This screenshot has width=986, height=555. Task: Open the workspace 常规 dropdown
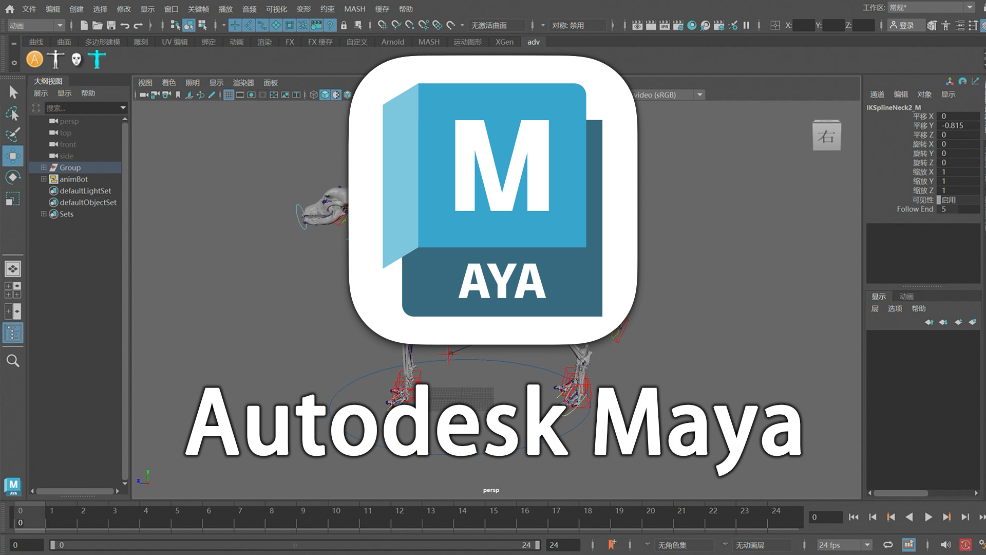click(x=931, y=8)
